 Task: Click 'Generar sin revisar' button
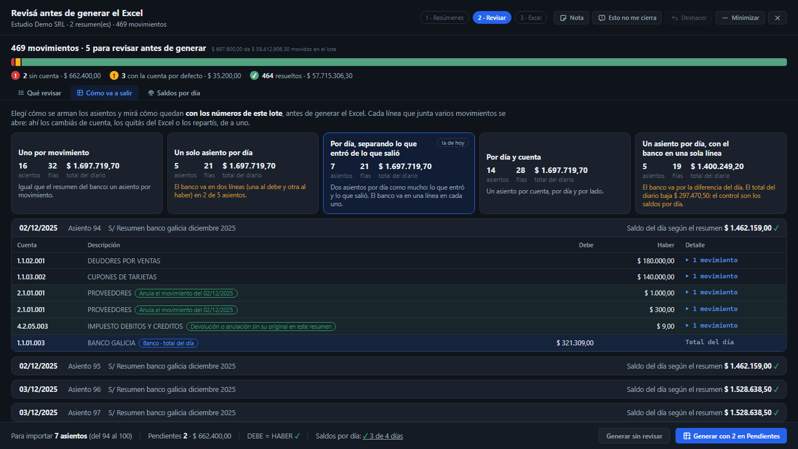(x=634, y=436)
